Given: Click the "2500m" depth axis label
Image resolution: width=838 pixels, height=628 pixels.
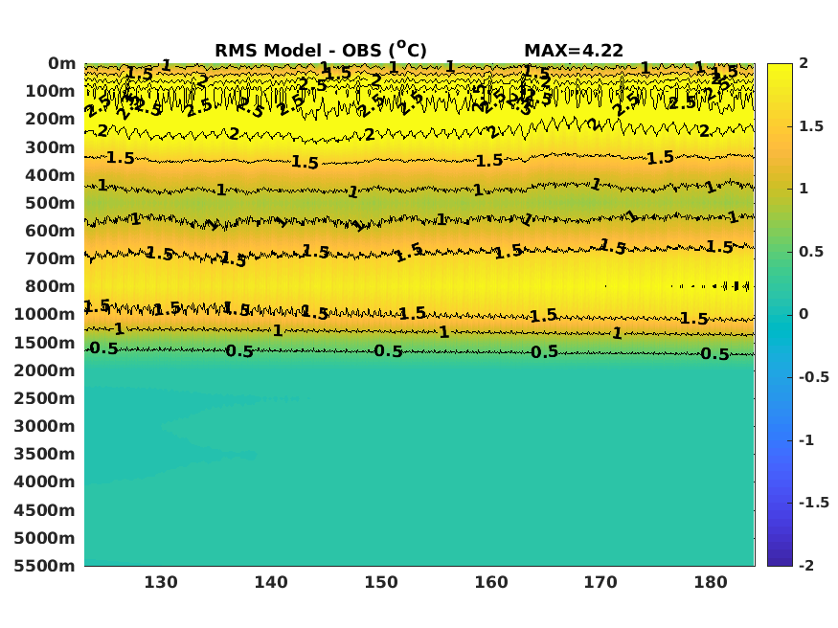Looking at the screenshot, I should coord(45,398).
